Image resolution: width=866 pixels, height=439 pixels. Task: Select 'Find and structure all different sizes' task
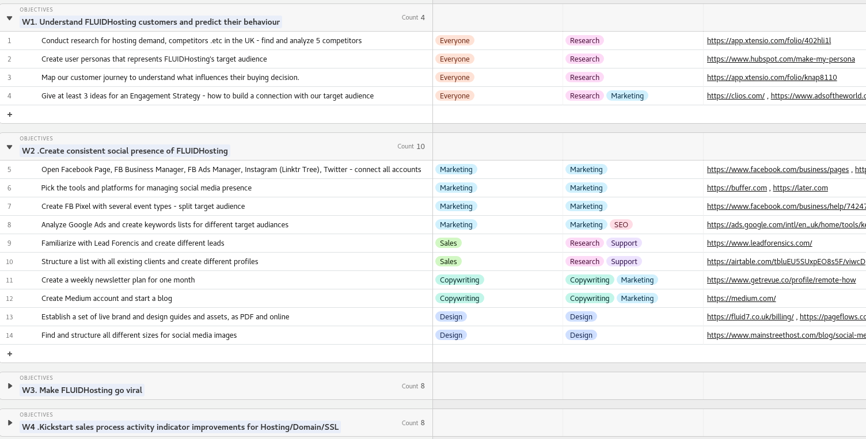click(139, 335)
